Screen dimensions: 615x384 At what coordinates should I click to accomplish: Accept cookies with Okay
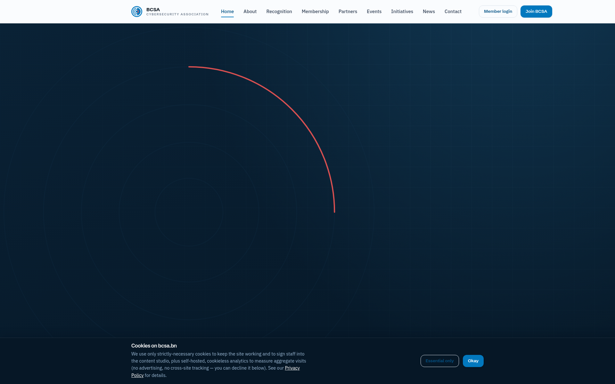pyautogui.click(x=473, y=361)
